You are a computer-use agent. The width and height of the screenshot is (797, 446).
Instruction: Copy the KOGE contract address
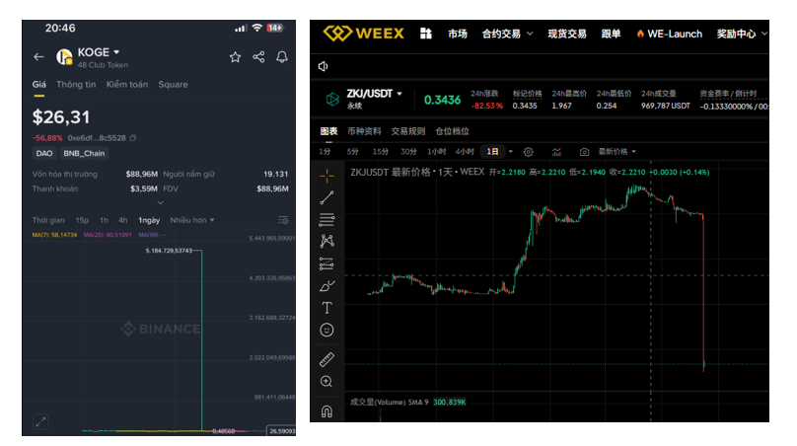tap(133, 138)
